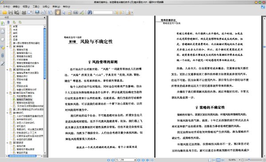Open the Layers panel sidebar icon
Screen dimensions: 266x162
[x=3, y=39]
